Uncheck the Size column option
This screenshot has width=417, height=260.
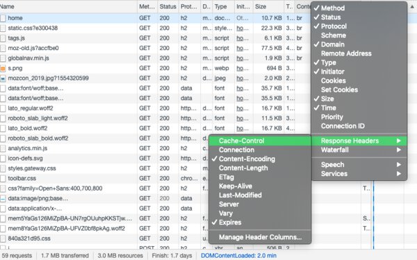pyautogui.click(x=359, y=99)
